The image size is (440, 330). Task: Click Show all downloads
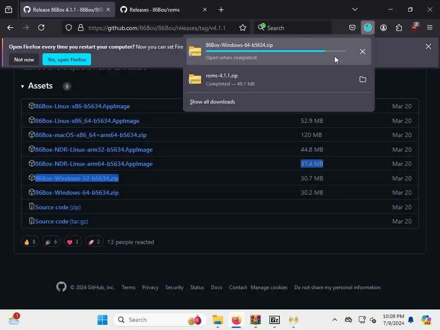point(212,102)
